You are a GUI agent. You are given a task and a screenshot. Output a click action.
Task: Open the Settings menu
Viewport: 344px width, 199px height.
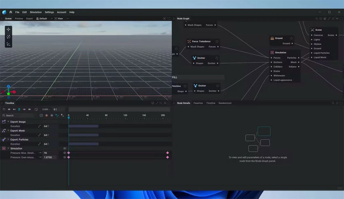(49, 12)
